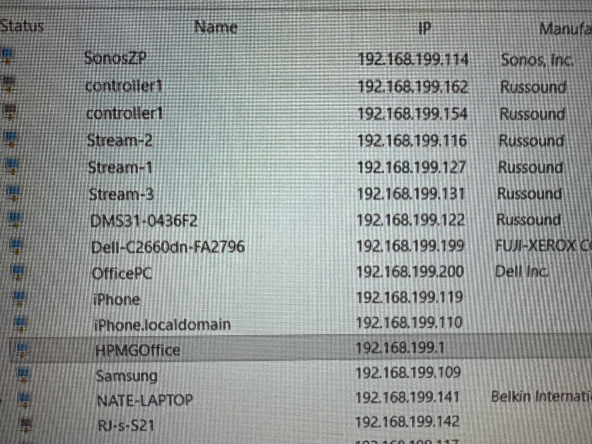Sort by the IP column header
Viewport: 592px width, 444px height.
[x=424, y=27]
